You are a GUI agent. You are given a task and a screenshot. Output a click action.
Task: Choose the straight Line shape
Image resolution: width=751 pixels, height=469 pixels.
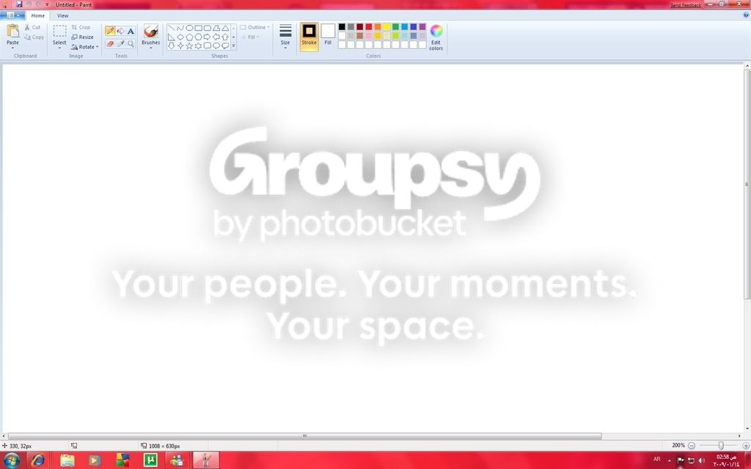tap(171, 29)
